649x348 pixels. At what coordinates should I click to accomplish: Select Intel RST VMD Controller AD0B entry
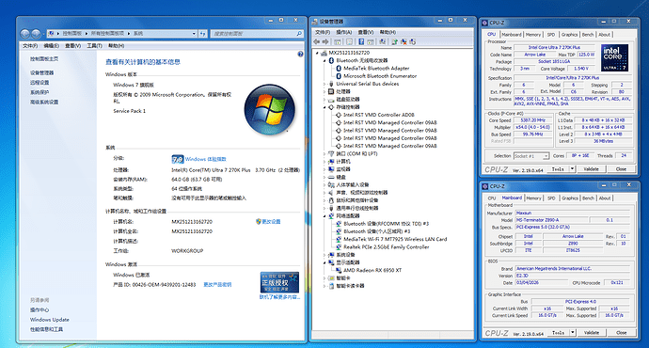coord(379,115)
